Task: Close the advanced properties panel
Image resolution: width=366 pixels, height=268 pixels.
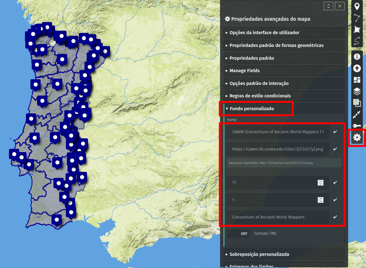Action: [x=340, y=6]
